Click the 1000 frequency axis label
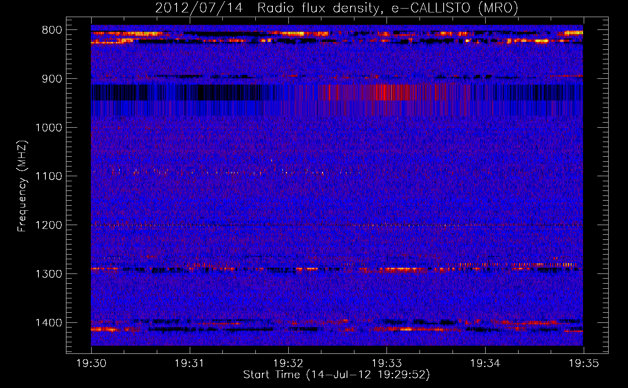 point(49,128)
